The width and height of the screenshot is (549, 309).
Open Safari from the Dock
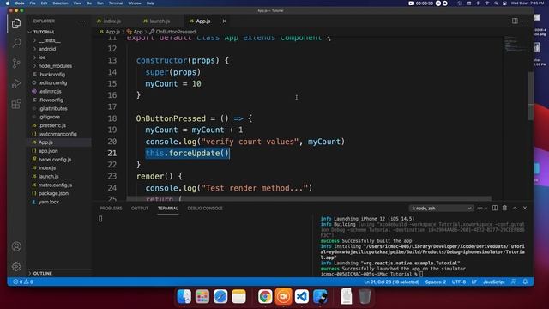(220, 296)
